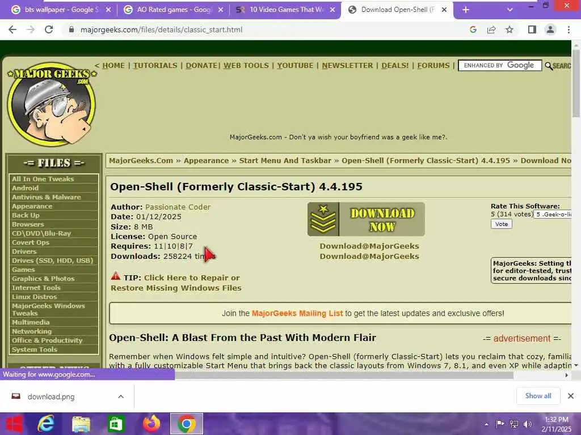
Task: Click Start Menu And Taskbar breadcrumb
Action: point(285,160)
